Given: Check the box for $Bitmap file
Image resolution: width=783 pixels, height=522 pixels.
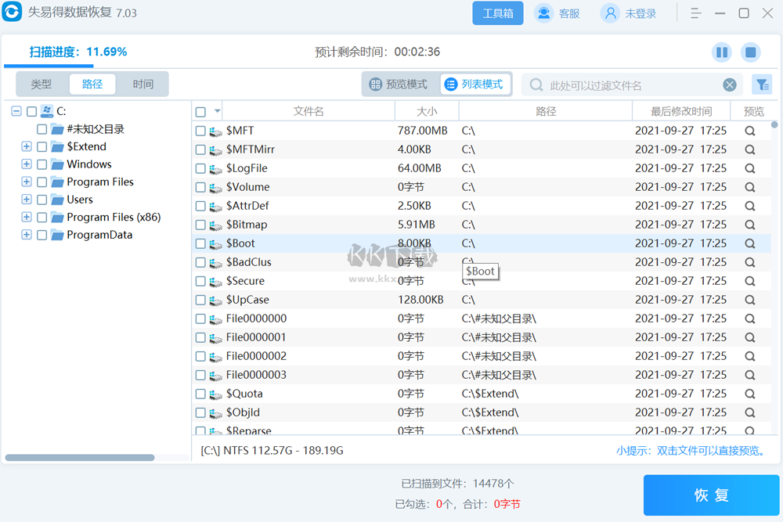Looking at the screenshot, I should click(200, 225).
